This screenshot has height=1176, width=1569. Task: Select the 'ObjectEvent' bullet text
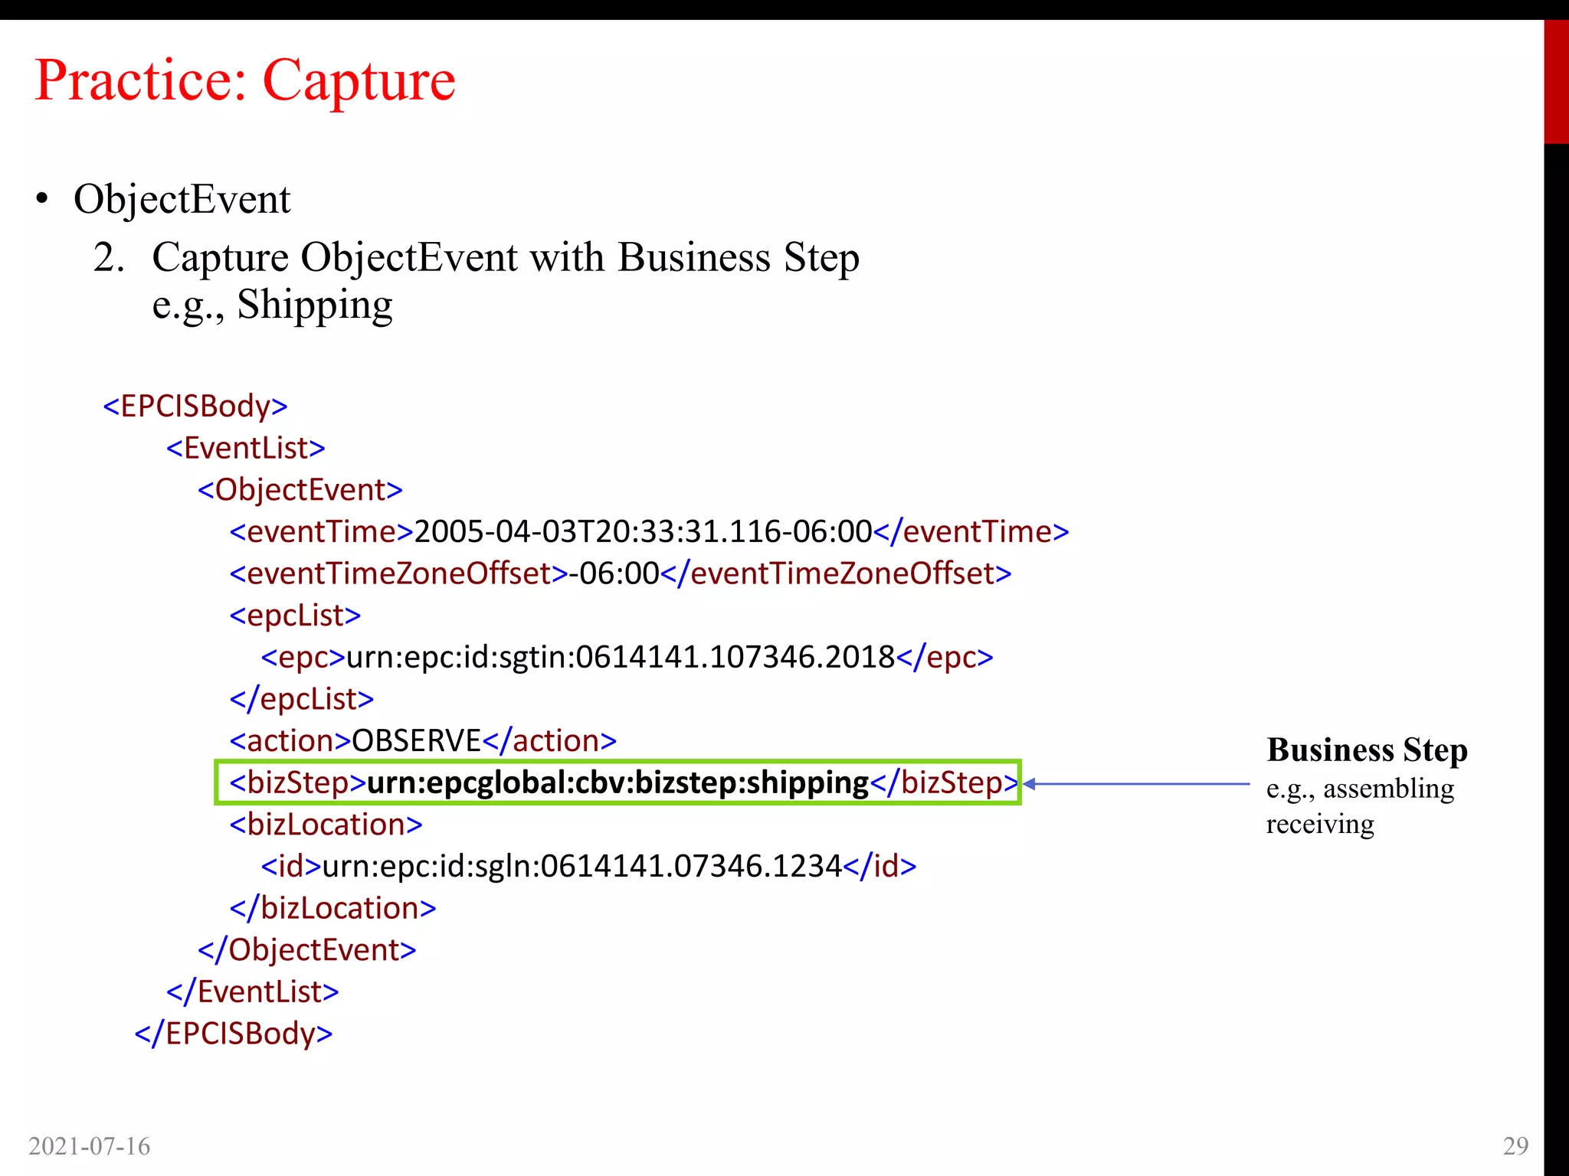(x=182, y=199)
